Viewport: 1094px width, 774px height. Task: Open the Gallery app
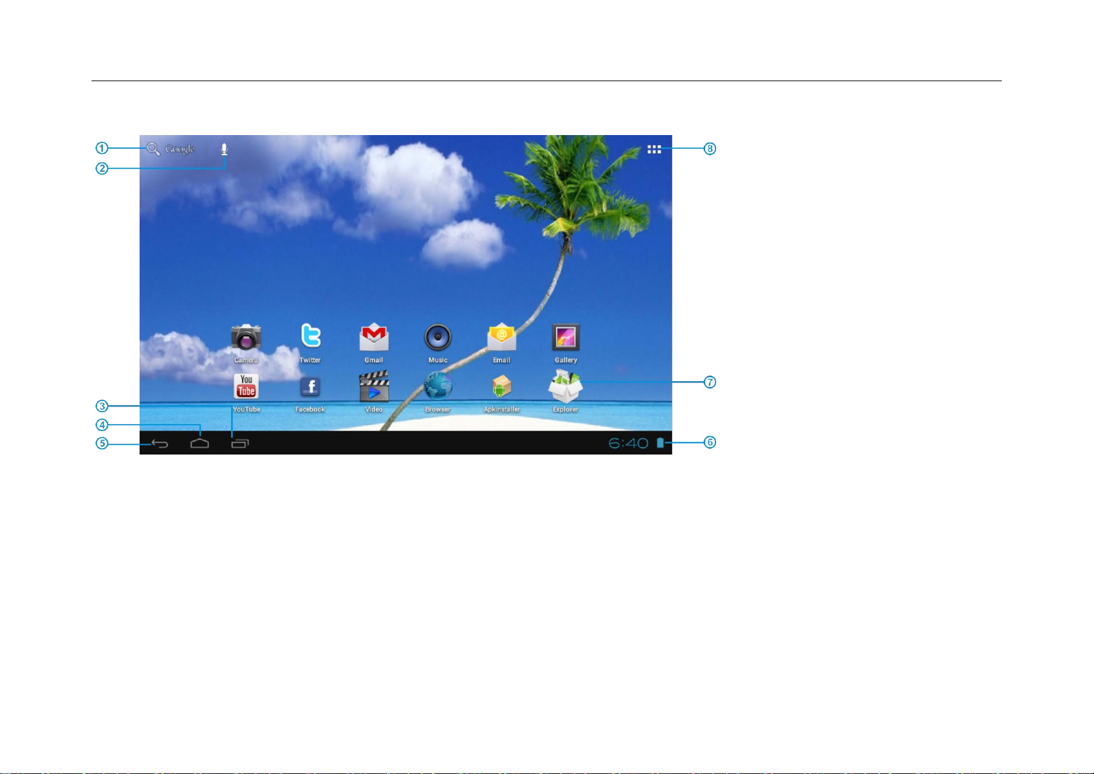point(566,338)
